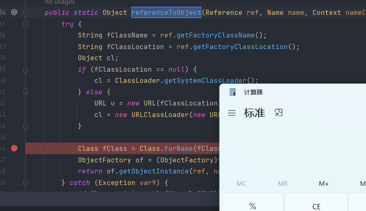Collapse the try block fold marker

26,24
